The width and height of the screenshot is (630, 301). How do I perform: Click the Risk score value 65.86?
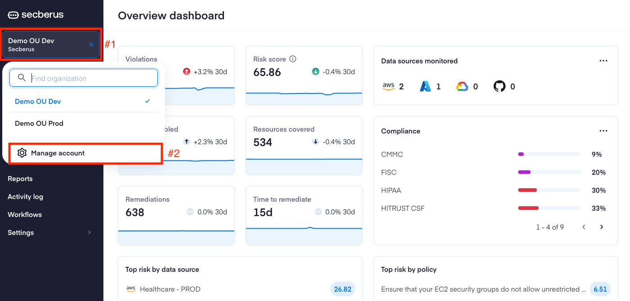point(267,72)
